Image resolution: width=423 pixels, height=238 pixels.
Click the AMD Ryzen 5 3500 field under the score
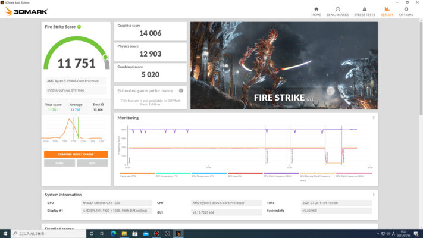click(76, 81)
